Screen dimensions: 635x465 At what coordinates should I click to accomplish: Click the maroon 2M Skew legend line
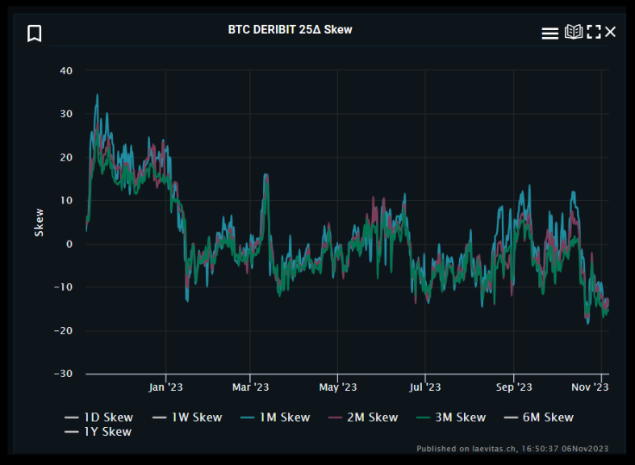click(335, 417)
